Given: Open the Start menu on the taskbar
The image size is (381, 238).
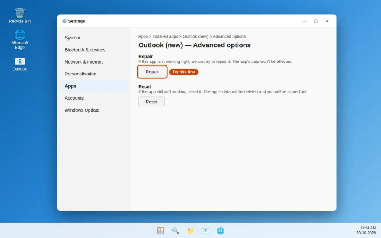Looking at the screenshot, I should 161,231.
